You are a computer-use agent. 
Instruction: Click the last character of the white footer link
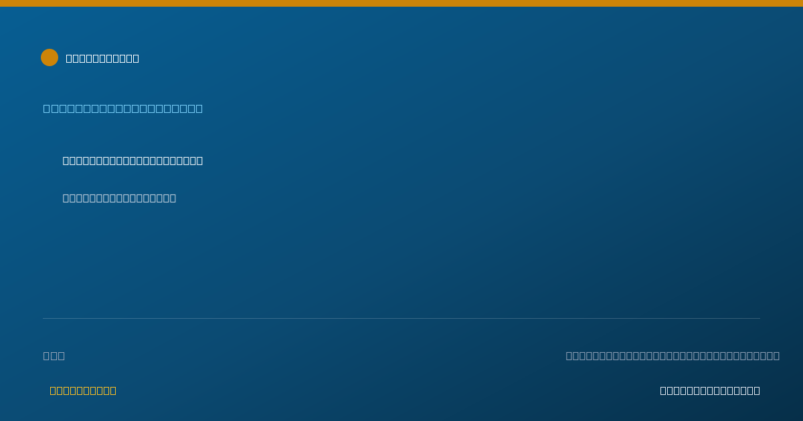(x=757, y=390)
